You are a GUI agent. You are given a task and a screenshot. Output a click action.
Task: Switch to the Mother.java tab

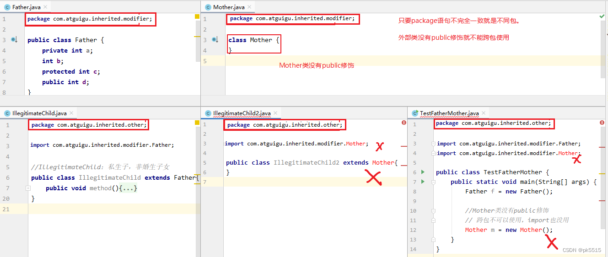[x=229, y=7]
